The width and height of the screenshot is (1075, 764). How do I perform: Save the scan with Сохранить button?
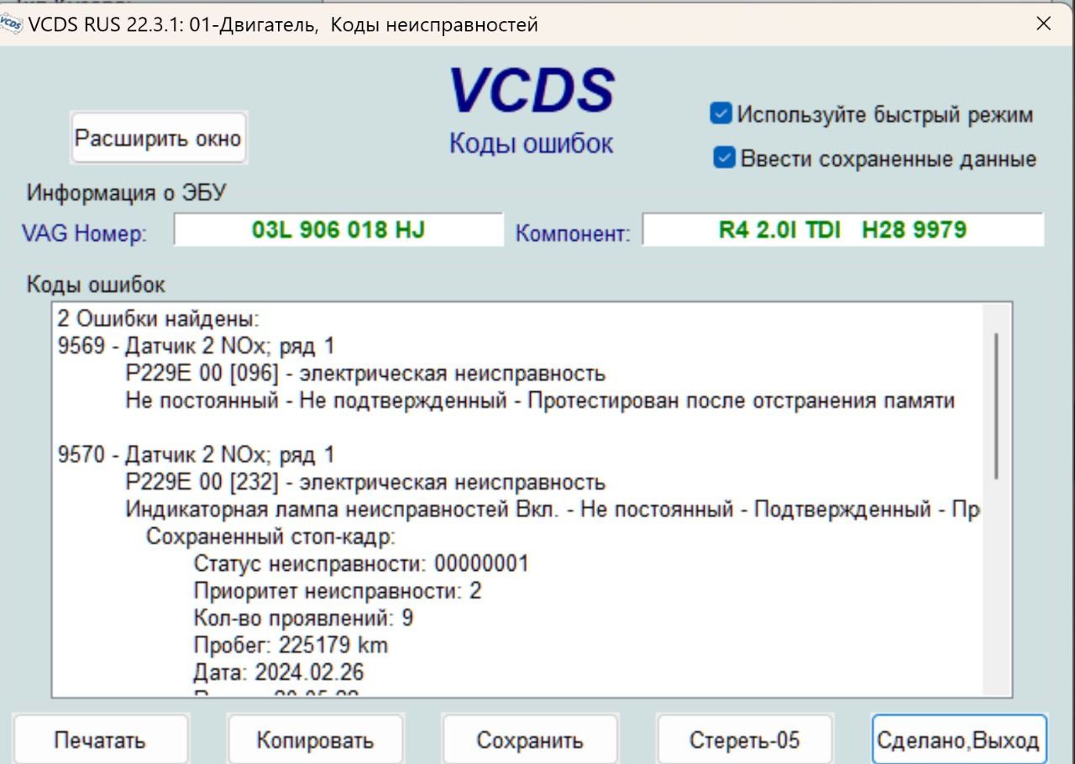coord(529,740)
